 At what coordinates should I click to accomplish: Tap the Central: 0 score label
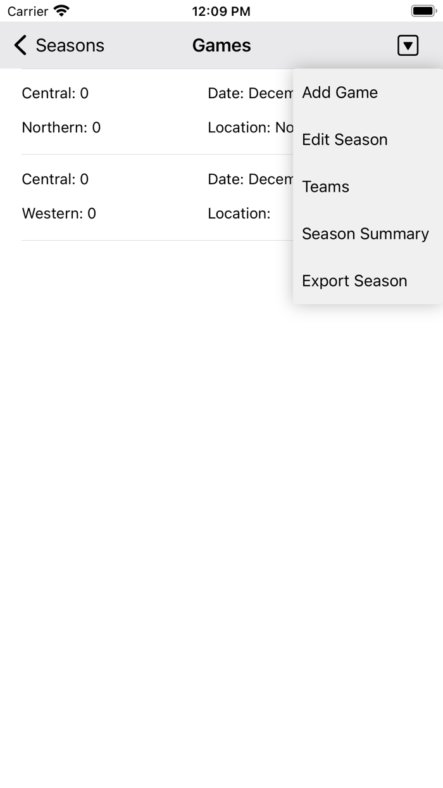[x=56, y=92]
